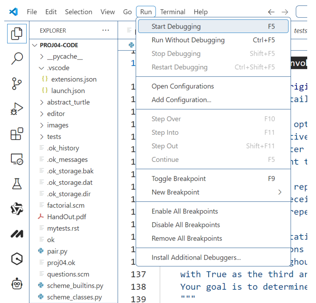Select Start Debugging menu item
The image size is (316, 303).
point(176,27)
